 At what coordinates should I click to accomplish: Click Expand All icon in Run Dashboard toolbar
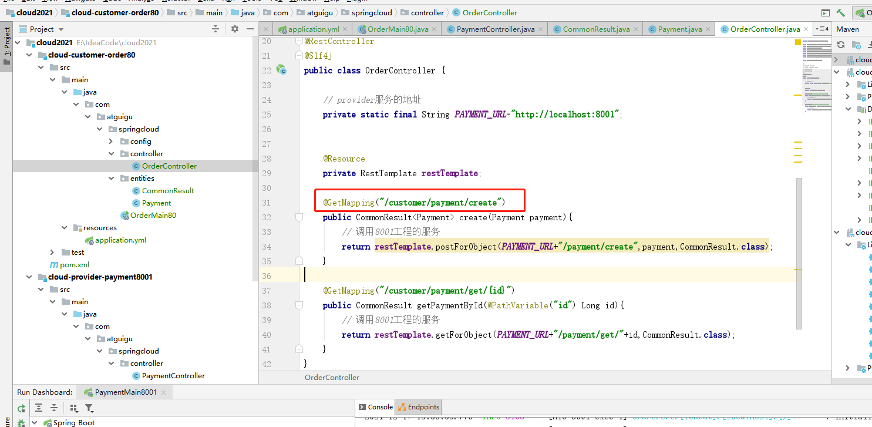pos(39,408)
